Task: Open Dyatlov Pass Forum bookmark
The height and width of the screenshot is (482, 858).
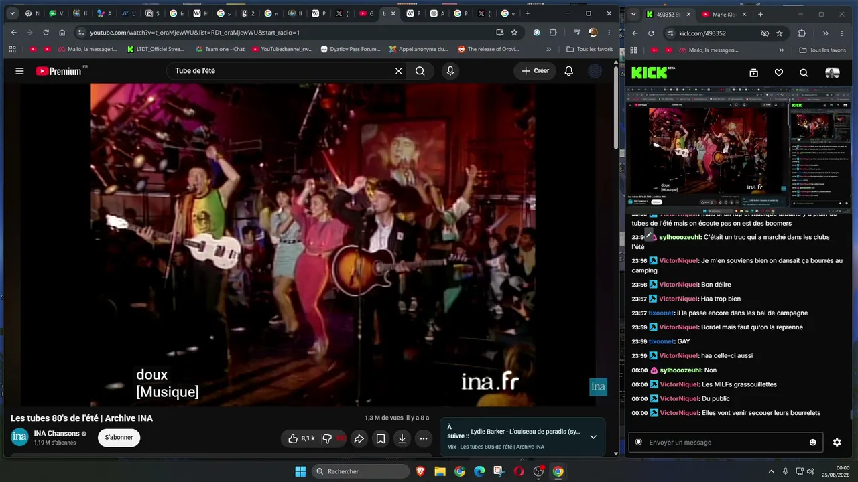Action: click(351, 49)
